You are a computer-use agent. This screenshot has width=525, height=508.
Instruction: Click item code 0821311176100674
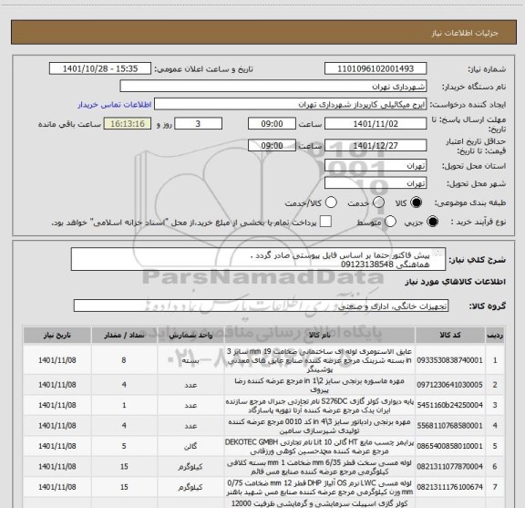point(449,487)
